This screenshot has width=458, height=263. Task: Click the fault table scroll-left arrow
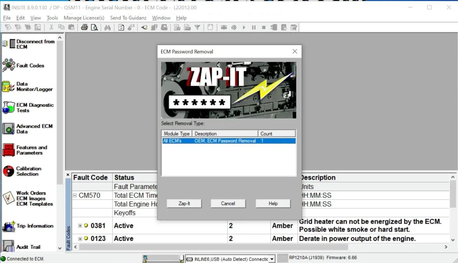point(76,247)
